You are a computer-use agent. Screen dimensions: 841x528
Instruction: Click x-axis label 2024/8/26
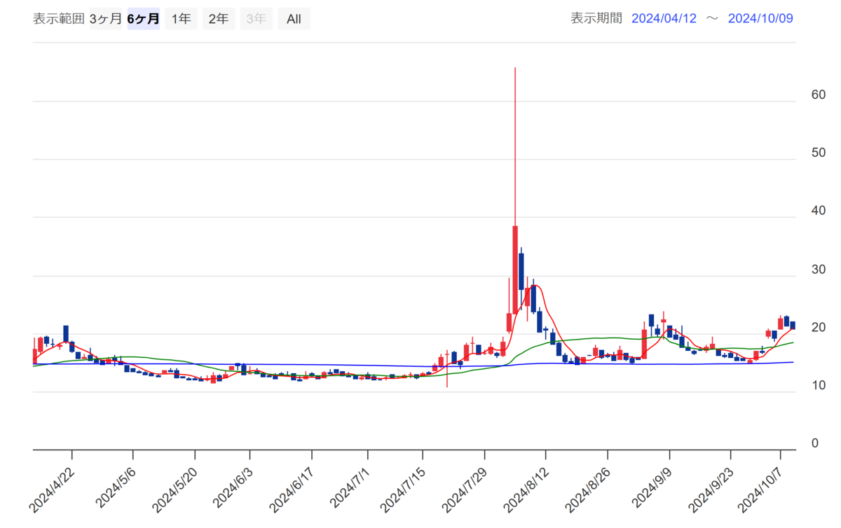(x=587, y=490)
